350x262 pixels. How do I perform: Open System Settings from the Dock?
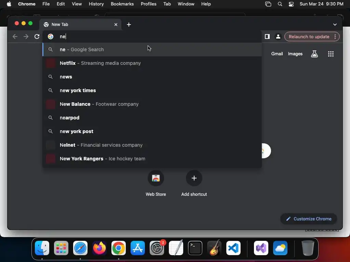click(157, 248)
